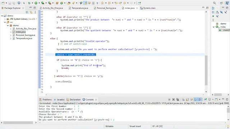Click the Open Perspective icon
This screenshot has height=129, width=230.
click(x=221, y=3)
